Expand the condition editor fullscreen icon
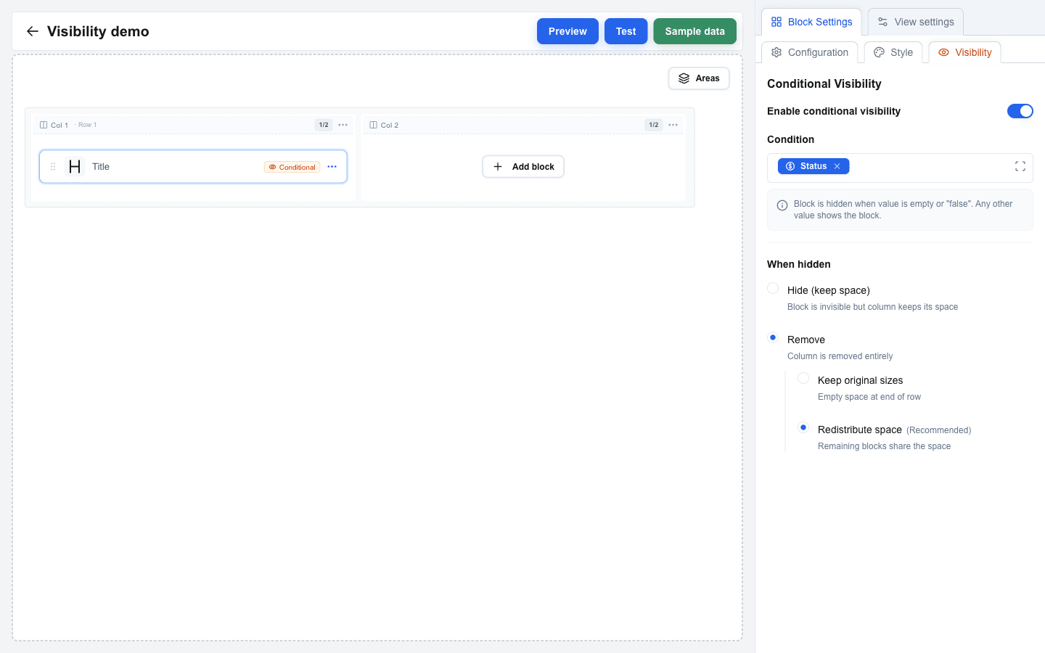1045x653 pixels. pyautogui.click(x=1020, y=166)
